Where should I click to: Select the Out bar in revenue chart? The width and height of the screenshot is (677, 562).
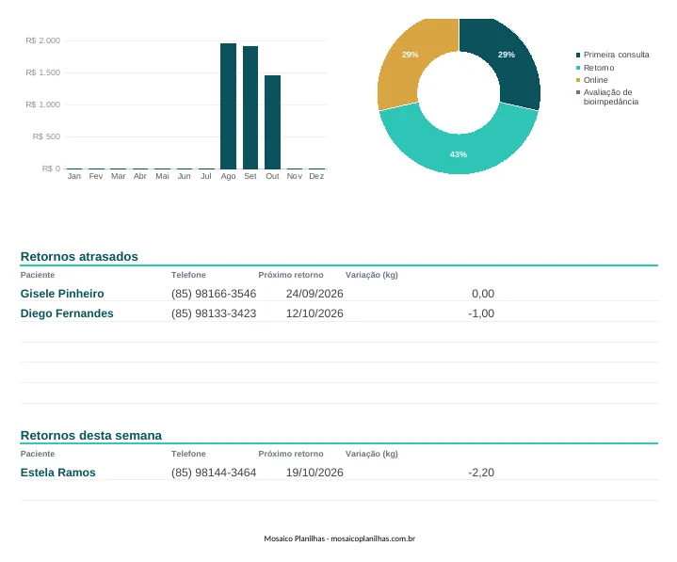[272, 122]
